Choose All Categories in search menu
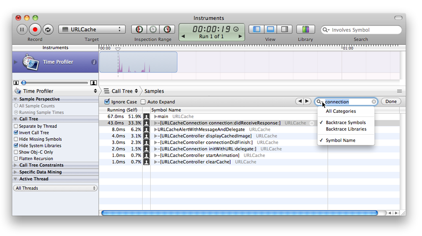422x236 pixels. [x=341, y=111]
